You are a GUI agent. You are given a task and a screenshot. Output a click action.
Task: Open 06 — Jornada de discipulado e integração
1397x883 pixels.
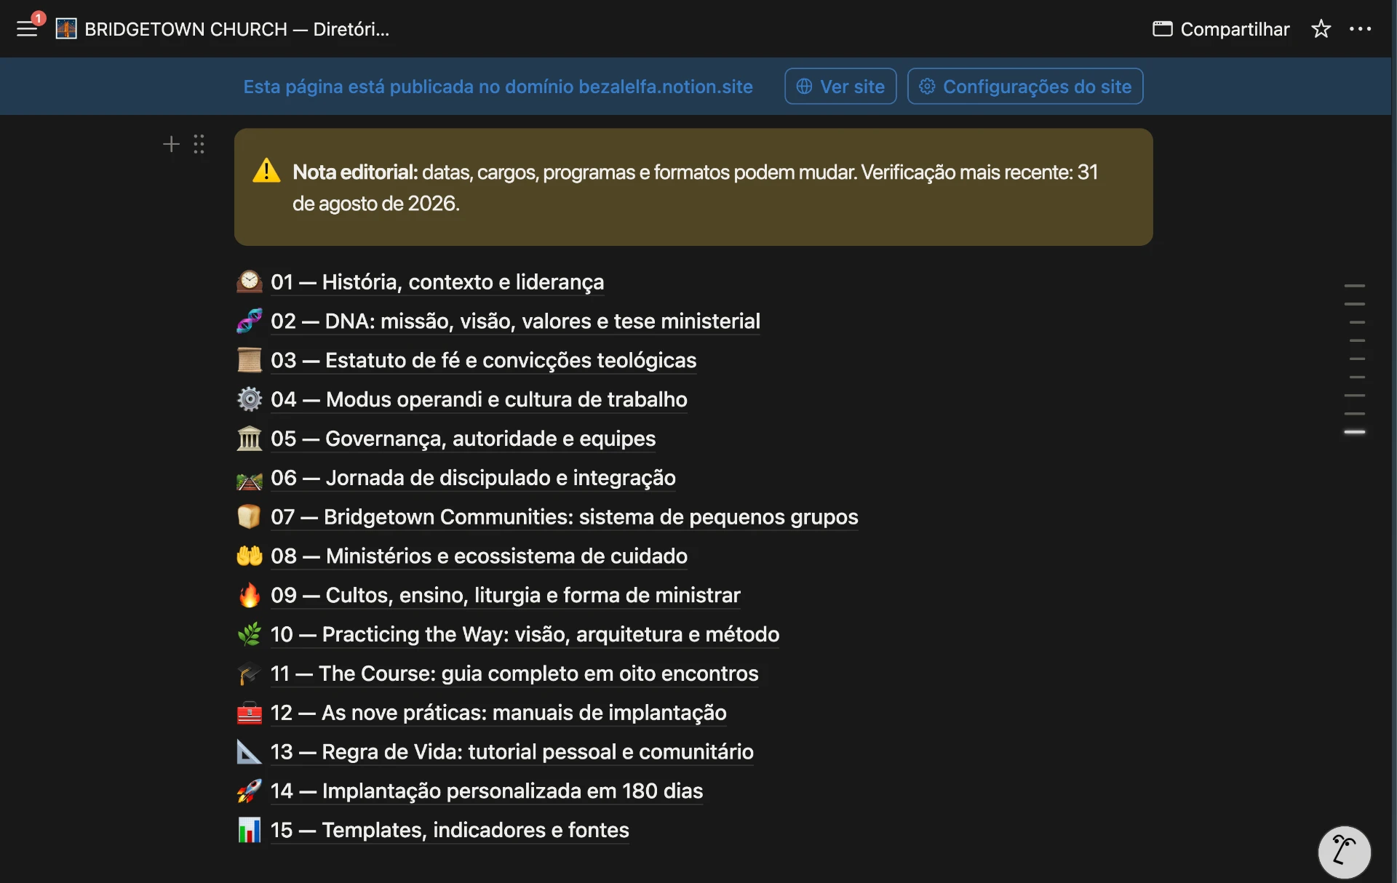[473, 478]
